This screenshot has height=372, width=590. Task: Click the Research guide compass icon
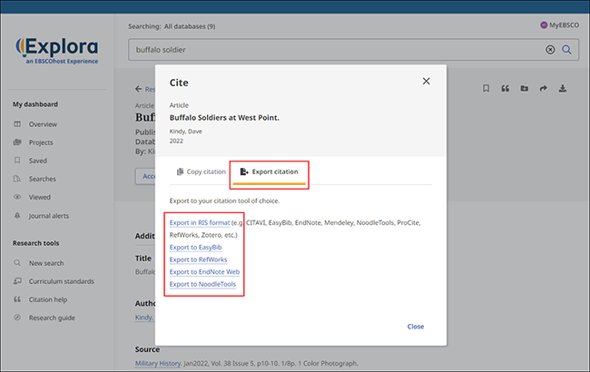click(17, 318)
